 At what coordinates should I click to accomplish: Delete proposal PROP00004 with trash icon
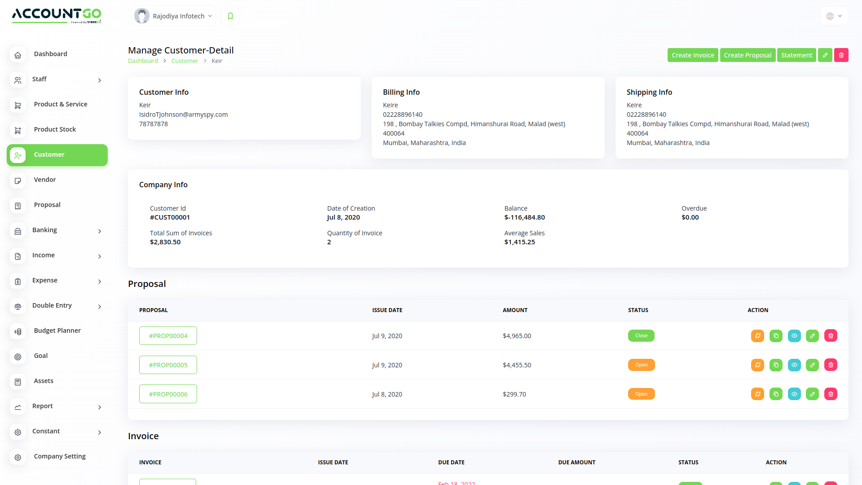pyautogui.click(x=831, y=336)
